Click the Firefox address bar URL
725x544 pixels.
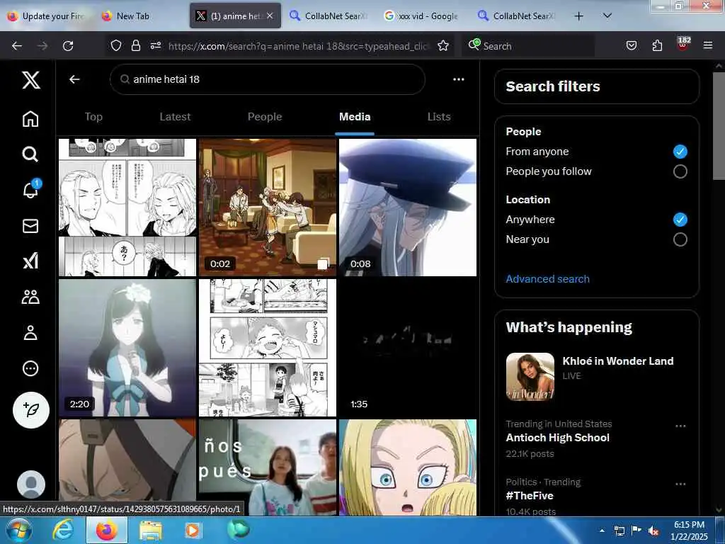pos(298,46)
